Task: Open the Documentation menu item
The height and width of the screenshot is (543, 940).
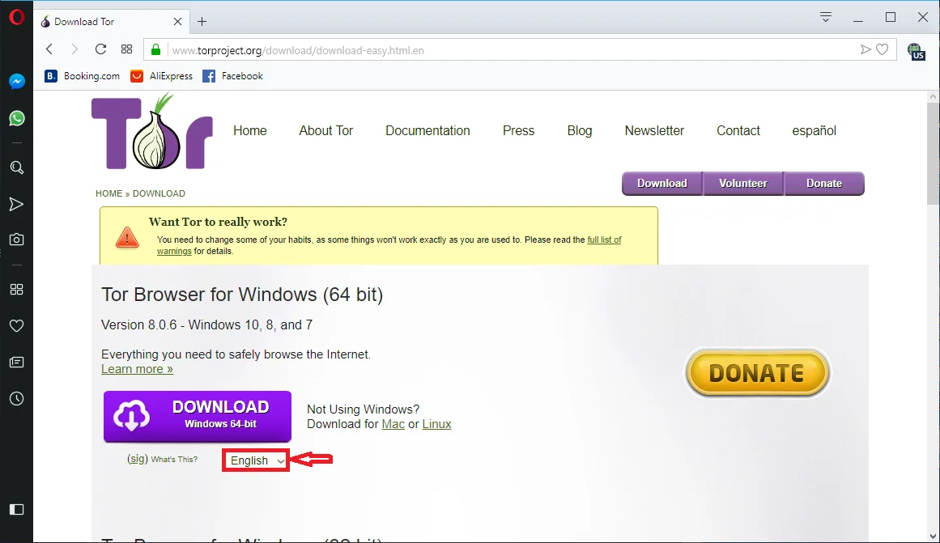Action: 427,130
